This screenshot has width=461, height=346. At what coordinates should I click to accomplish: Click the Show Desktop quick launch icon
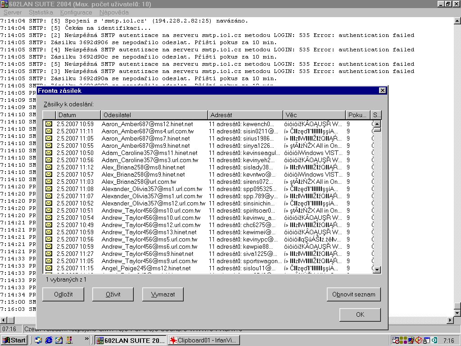pyautogui.click(x=59, y=340)
